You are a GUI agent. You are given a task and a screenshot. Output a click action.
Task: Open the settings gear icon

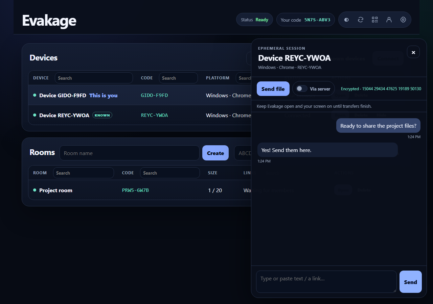click(403, 20)
